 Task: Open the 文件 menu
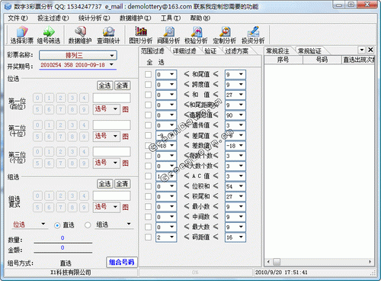(18, 18)
